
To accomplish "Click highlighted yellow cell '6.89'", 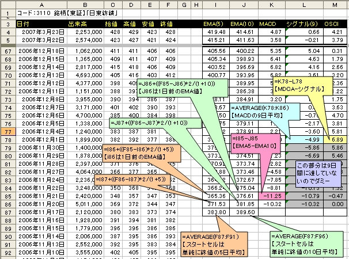I will (335, 140).
